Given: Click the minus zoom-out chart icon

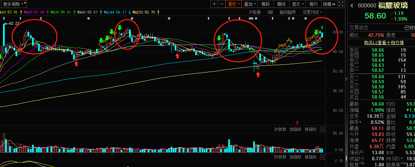Looking at the screenshot, I should pos(221,4).
